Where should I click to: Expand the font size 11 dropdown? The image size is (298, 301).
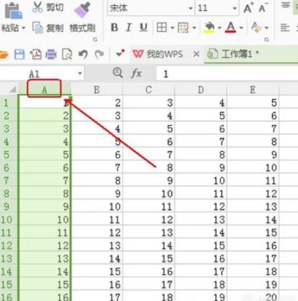pyautogui.click(x=235, y=8)
